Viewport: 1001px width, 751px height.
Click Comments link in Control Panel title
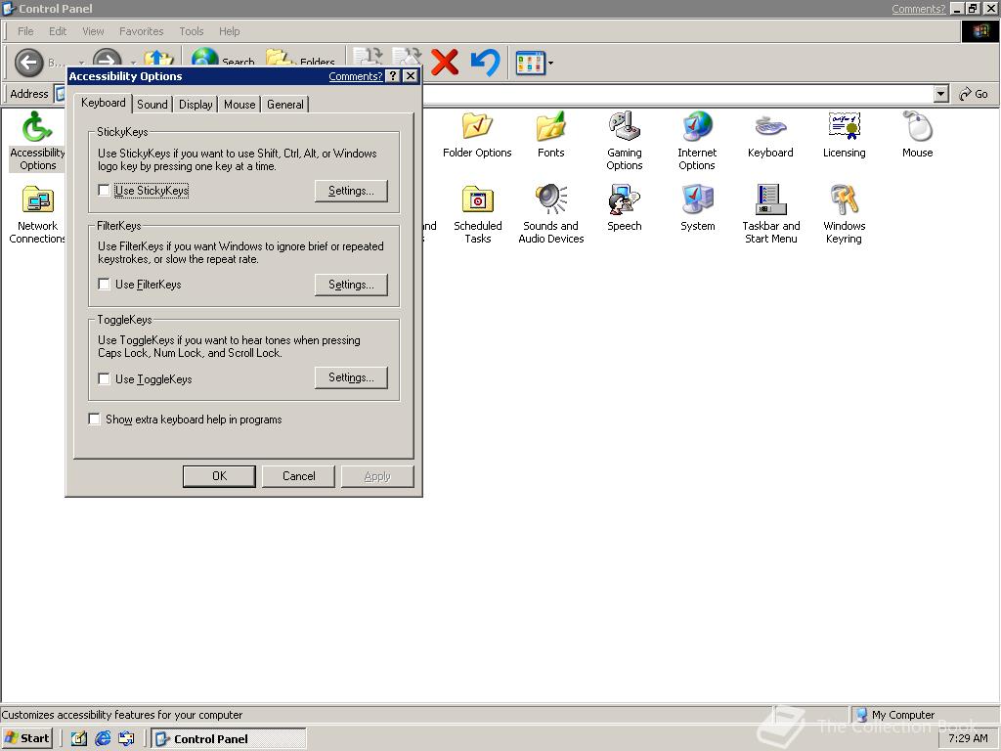click(x=918, y=8)
